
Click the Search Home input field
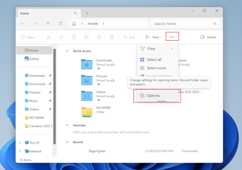tap(183, 24)
